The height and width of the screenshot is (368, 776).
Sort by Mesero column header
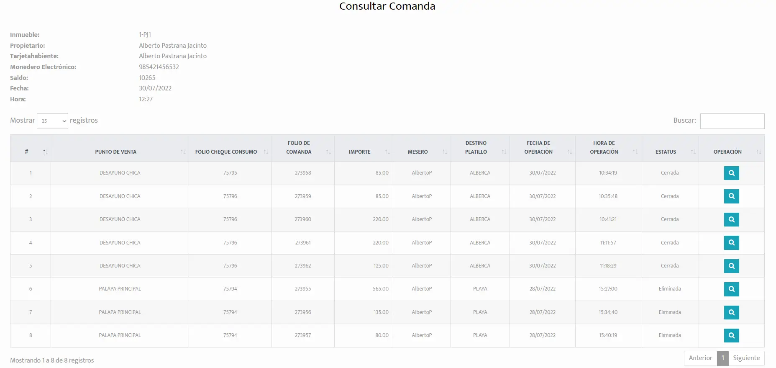click(422, 148)
